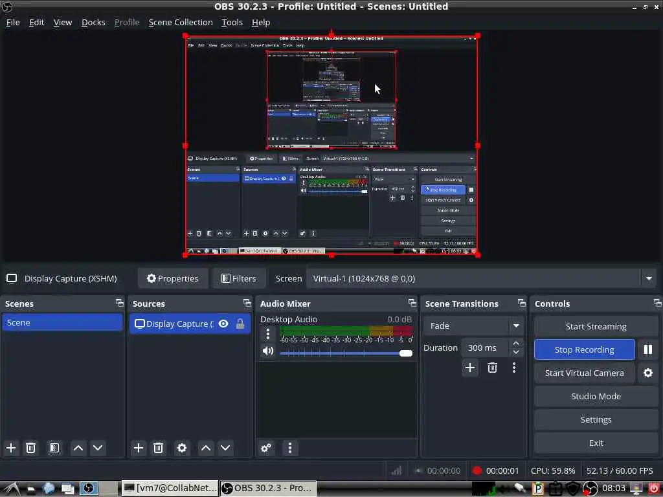
Task: Add a scene transition with the plus icon
Action: tap(470, 368)
